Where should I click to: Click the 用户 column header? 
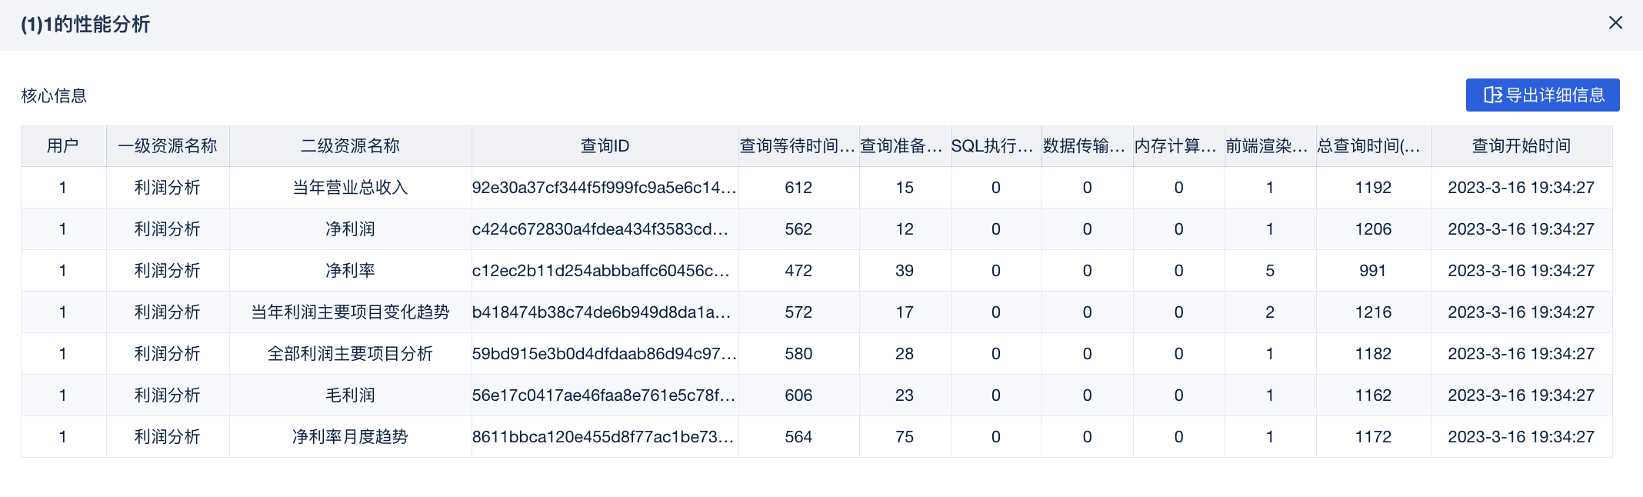point(63,146)
